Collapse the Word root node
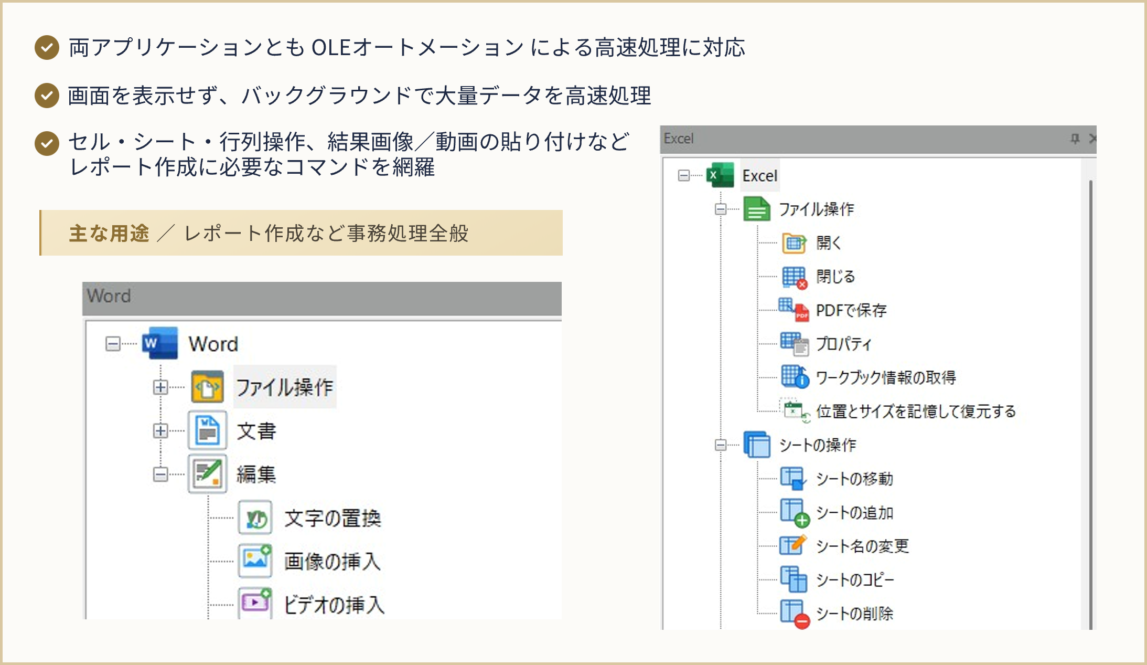1147x665 pixels. [x=113, y=344]
